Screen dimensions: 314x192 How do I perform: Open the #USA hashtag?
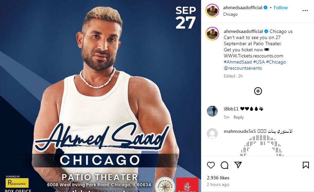click(x=259, y=62)
